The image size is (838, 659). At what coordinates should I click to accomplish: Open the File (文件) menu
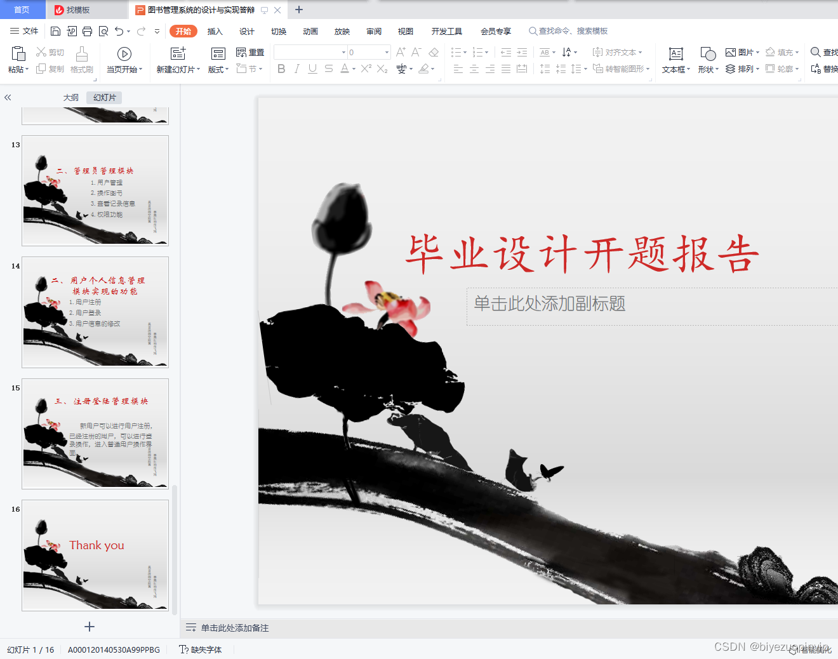click(x=24, y=31)
